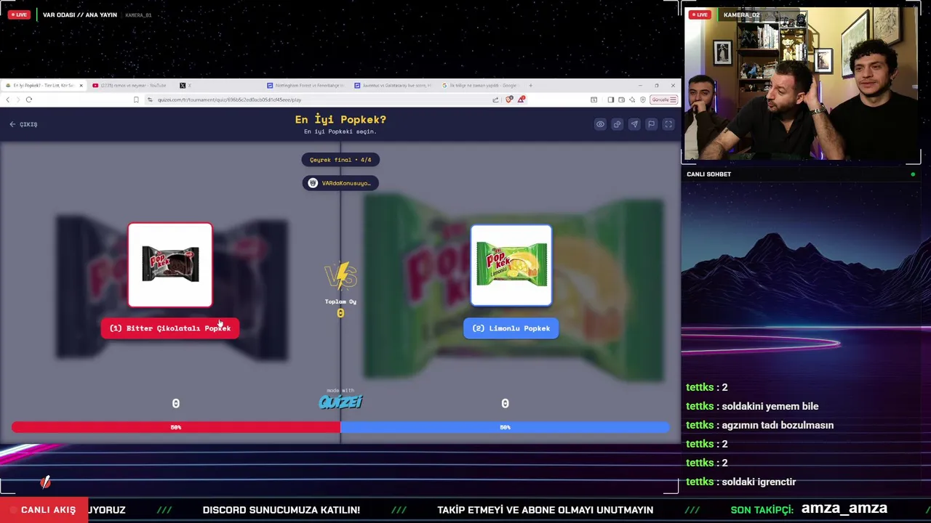The height and width of the screenshot is (523, 931).
Task: Toggle the eye visibility icon
Action: (600, 124)
